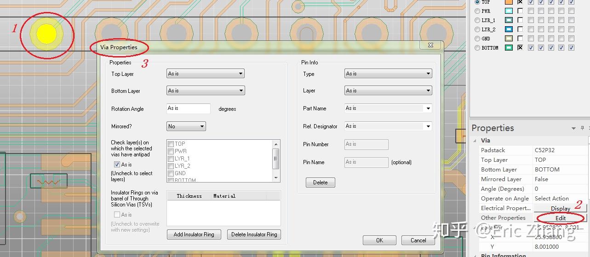Select the resistor symbol component on canvas
The width and height of the screenshot is (590, 257).
coord(48,181)
